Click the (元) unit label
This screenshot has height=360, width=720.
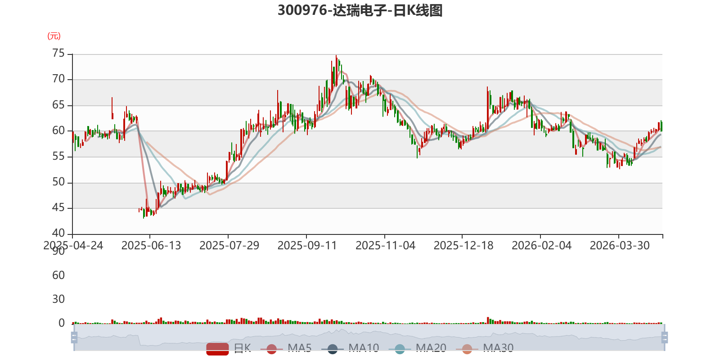[x=54, y=36]
